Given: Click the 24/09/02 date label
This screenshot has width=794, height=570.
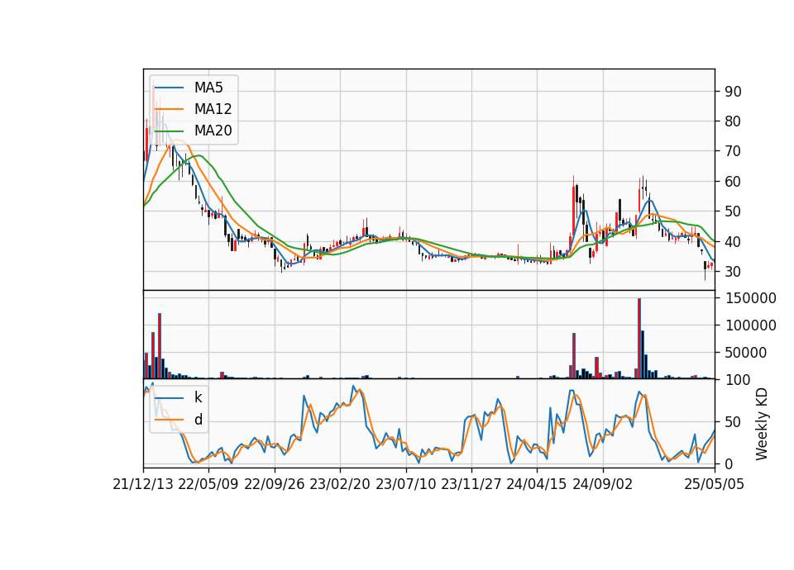Looking at the screenshot, I should tap(603, 485).
